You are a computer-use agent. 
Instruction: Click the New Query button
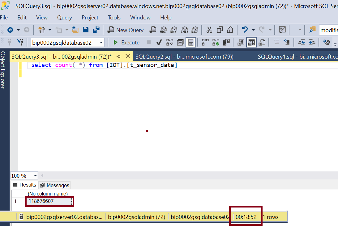point(126,30)
